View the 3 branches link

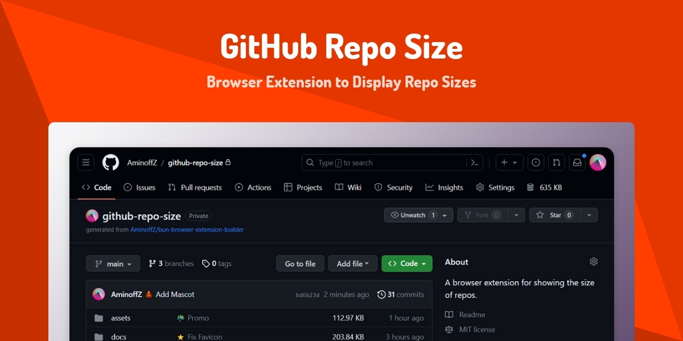tap(171, 264)
